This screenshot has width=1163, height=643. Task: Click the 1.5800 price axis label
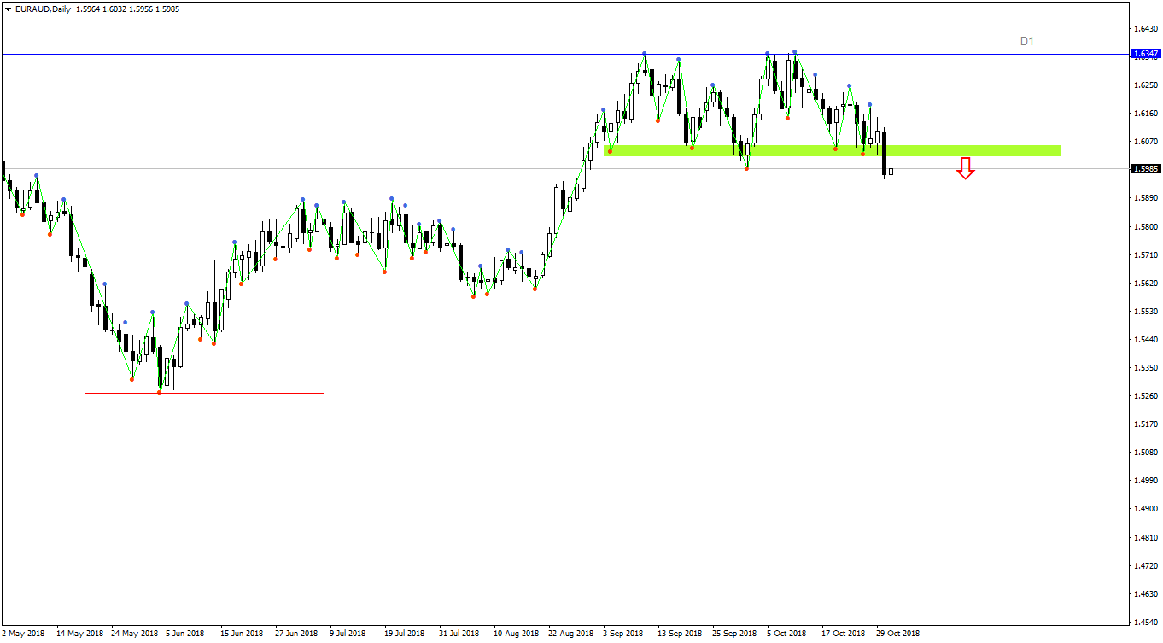pyautogui.click(x=1145, y=226)
